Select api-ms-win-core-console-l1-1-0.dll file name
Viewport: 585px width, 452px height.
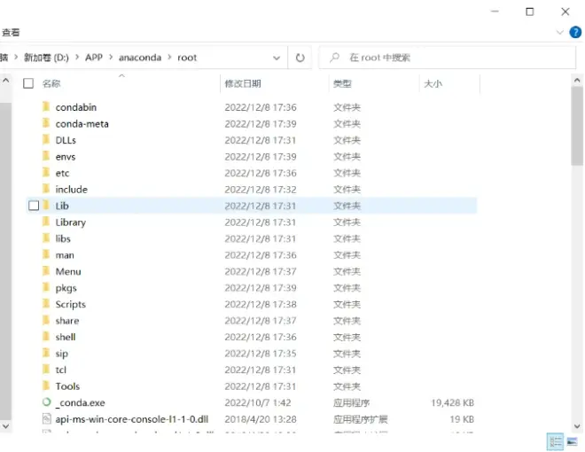click(x=132, y=419)
